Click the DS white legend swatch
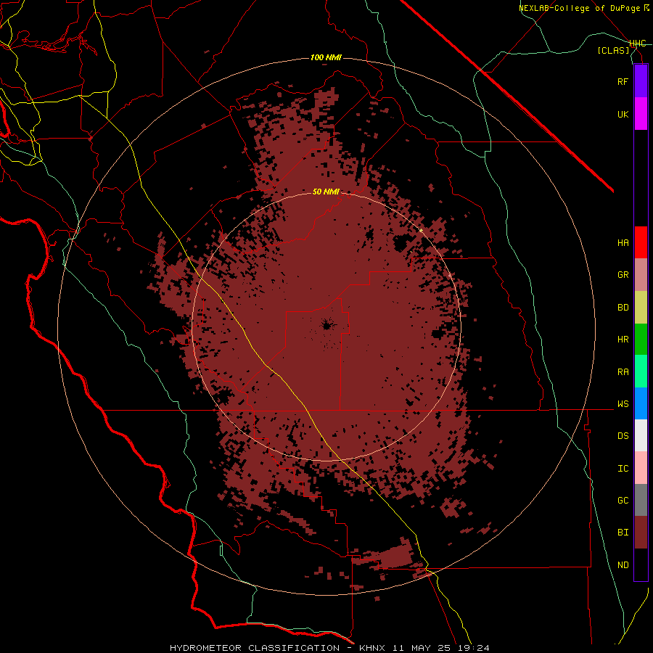Viewport: 653px width, 653px height. (641, 435)
